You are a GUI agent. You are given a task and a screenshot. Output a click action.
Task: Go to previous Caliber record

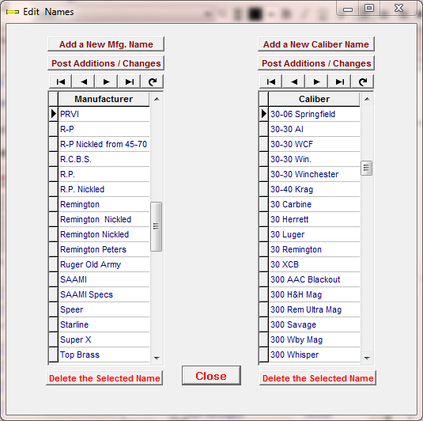tap(294, 82)
